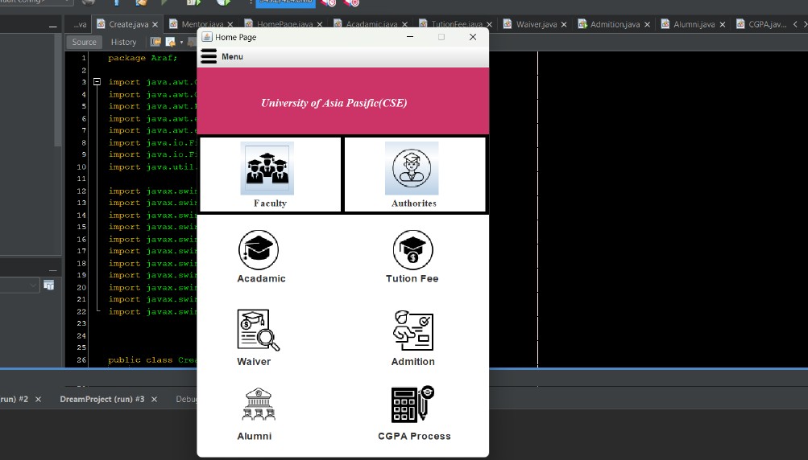
Task: Click Profile Project icon in main toolbar
Action: (223, 2)
